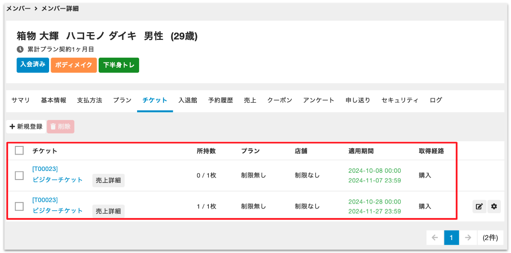Click the edit pencil icon in second row
Image resolution: width=511 pixels, height=253 pixels.
click(479, 207)
